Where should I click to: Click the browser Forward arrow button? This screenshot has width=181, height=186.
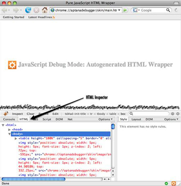point(16,10)
